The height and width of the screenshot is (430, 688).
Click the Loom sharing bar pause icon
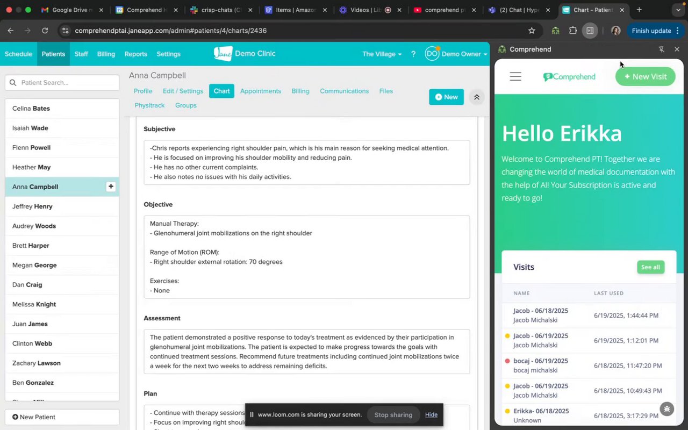coord(252,414)
